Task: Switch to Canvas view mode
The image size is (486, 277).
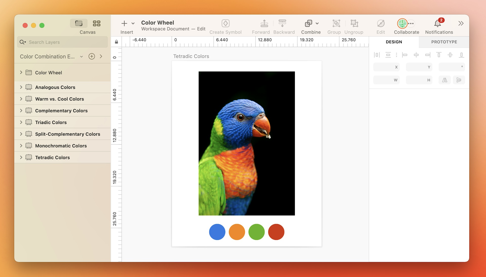Action: point(79,23)
